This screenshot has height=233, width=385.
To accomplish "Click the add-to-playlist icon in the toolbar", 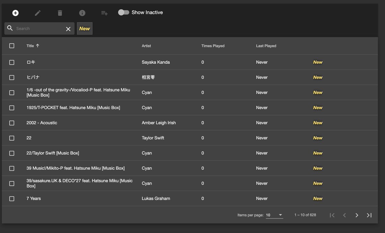I will pos(104,13).
